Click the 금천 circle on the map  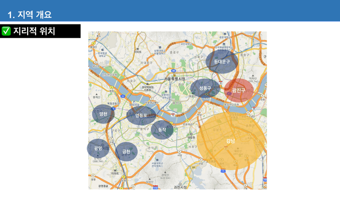126,151
